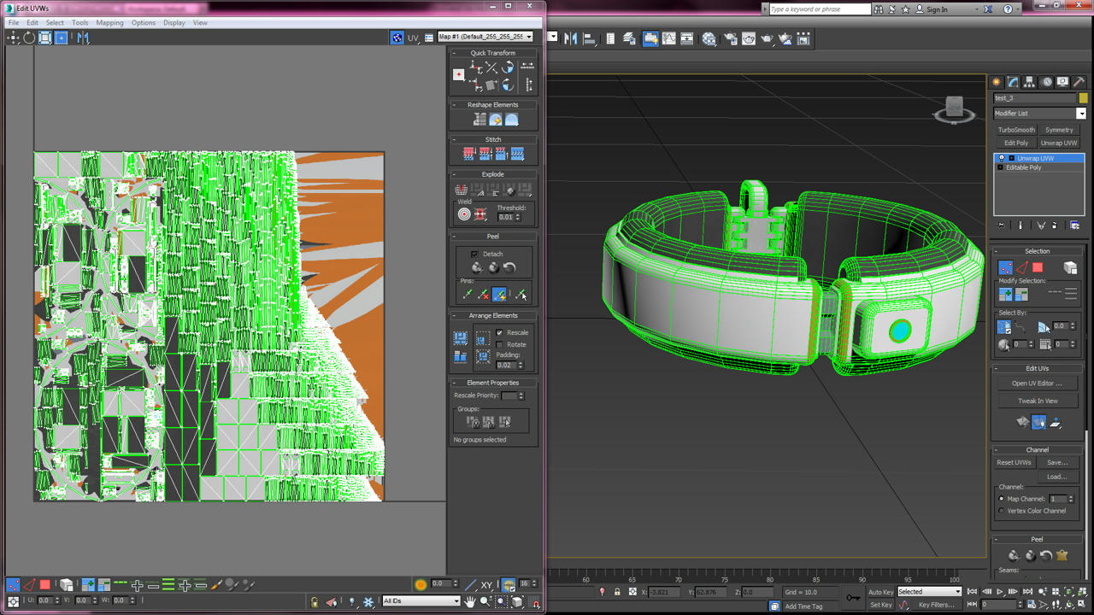1094x615 pixels.
Task: Select the Rotate tool in UV editor toolbar
Action: (x=29, y=38)
